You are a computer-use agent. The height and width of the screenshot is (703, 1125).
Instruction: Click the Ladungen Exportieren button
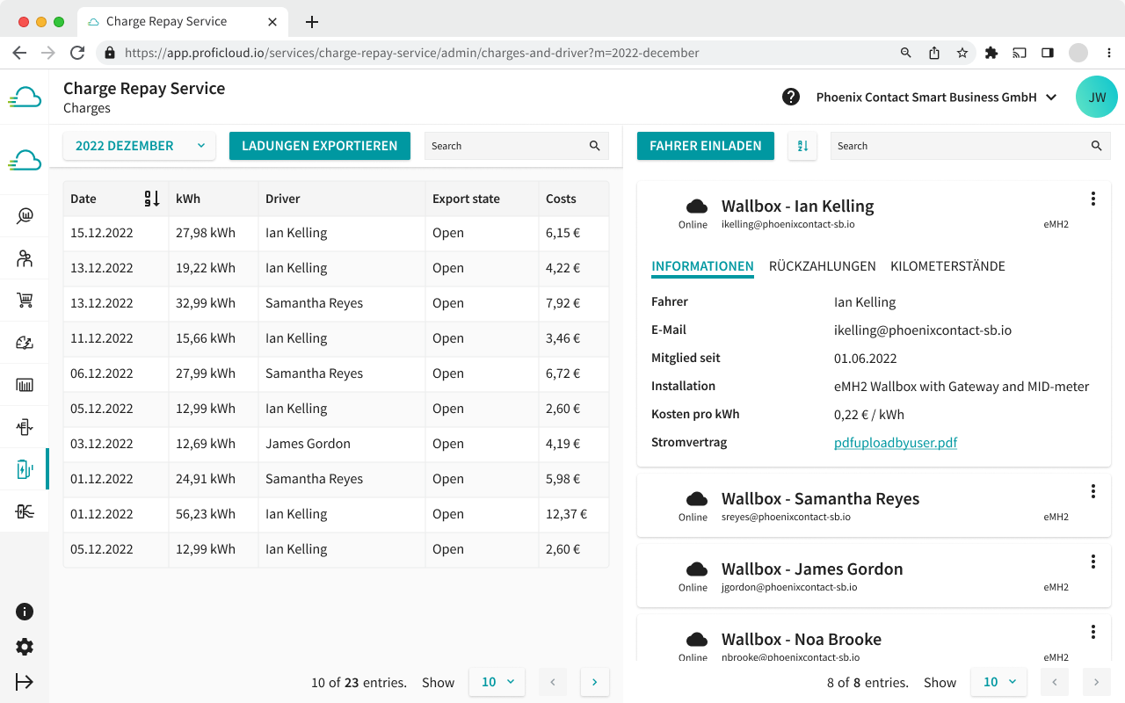coord(319,146)
